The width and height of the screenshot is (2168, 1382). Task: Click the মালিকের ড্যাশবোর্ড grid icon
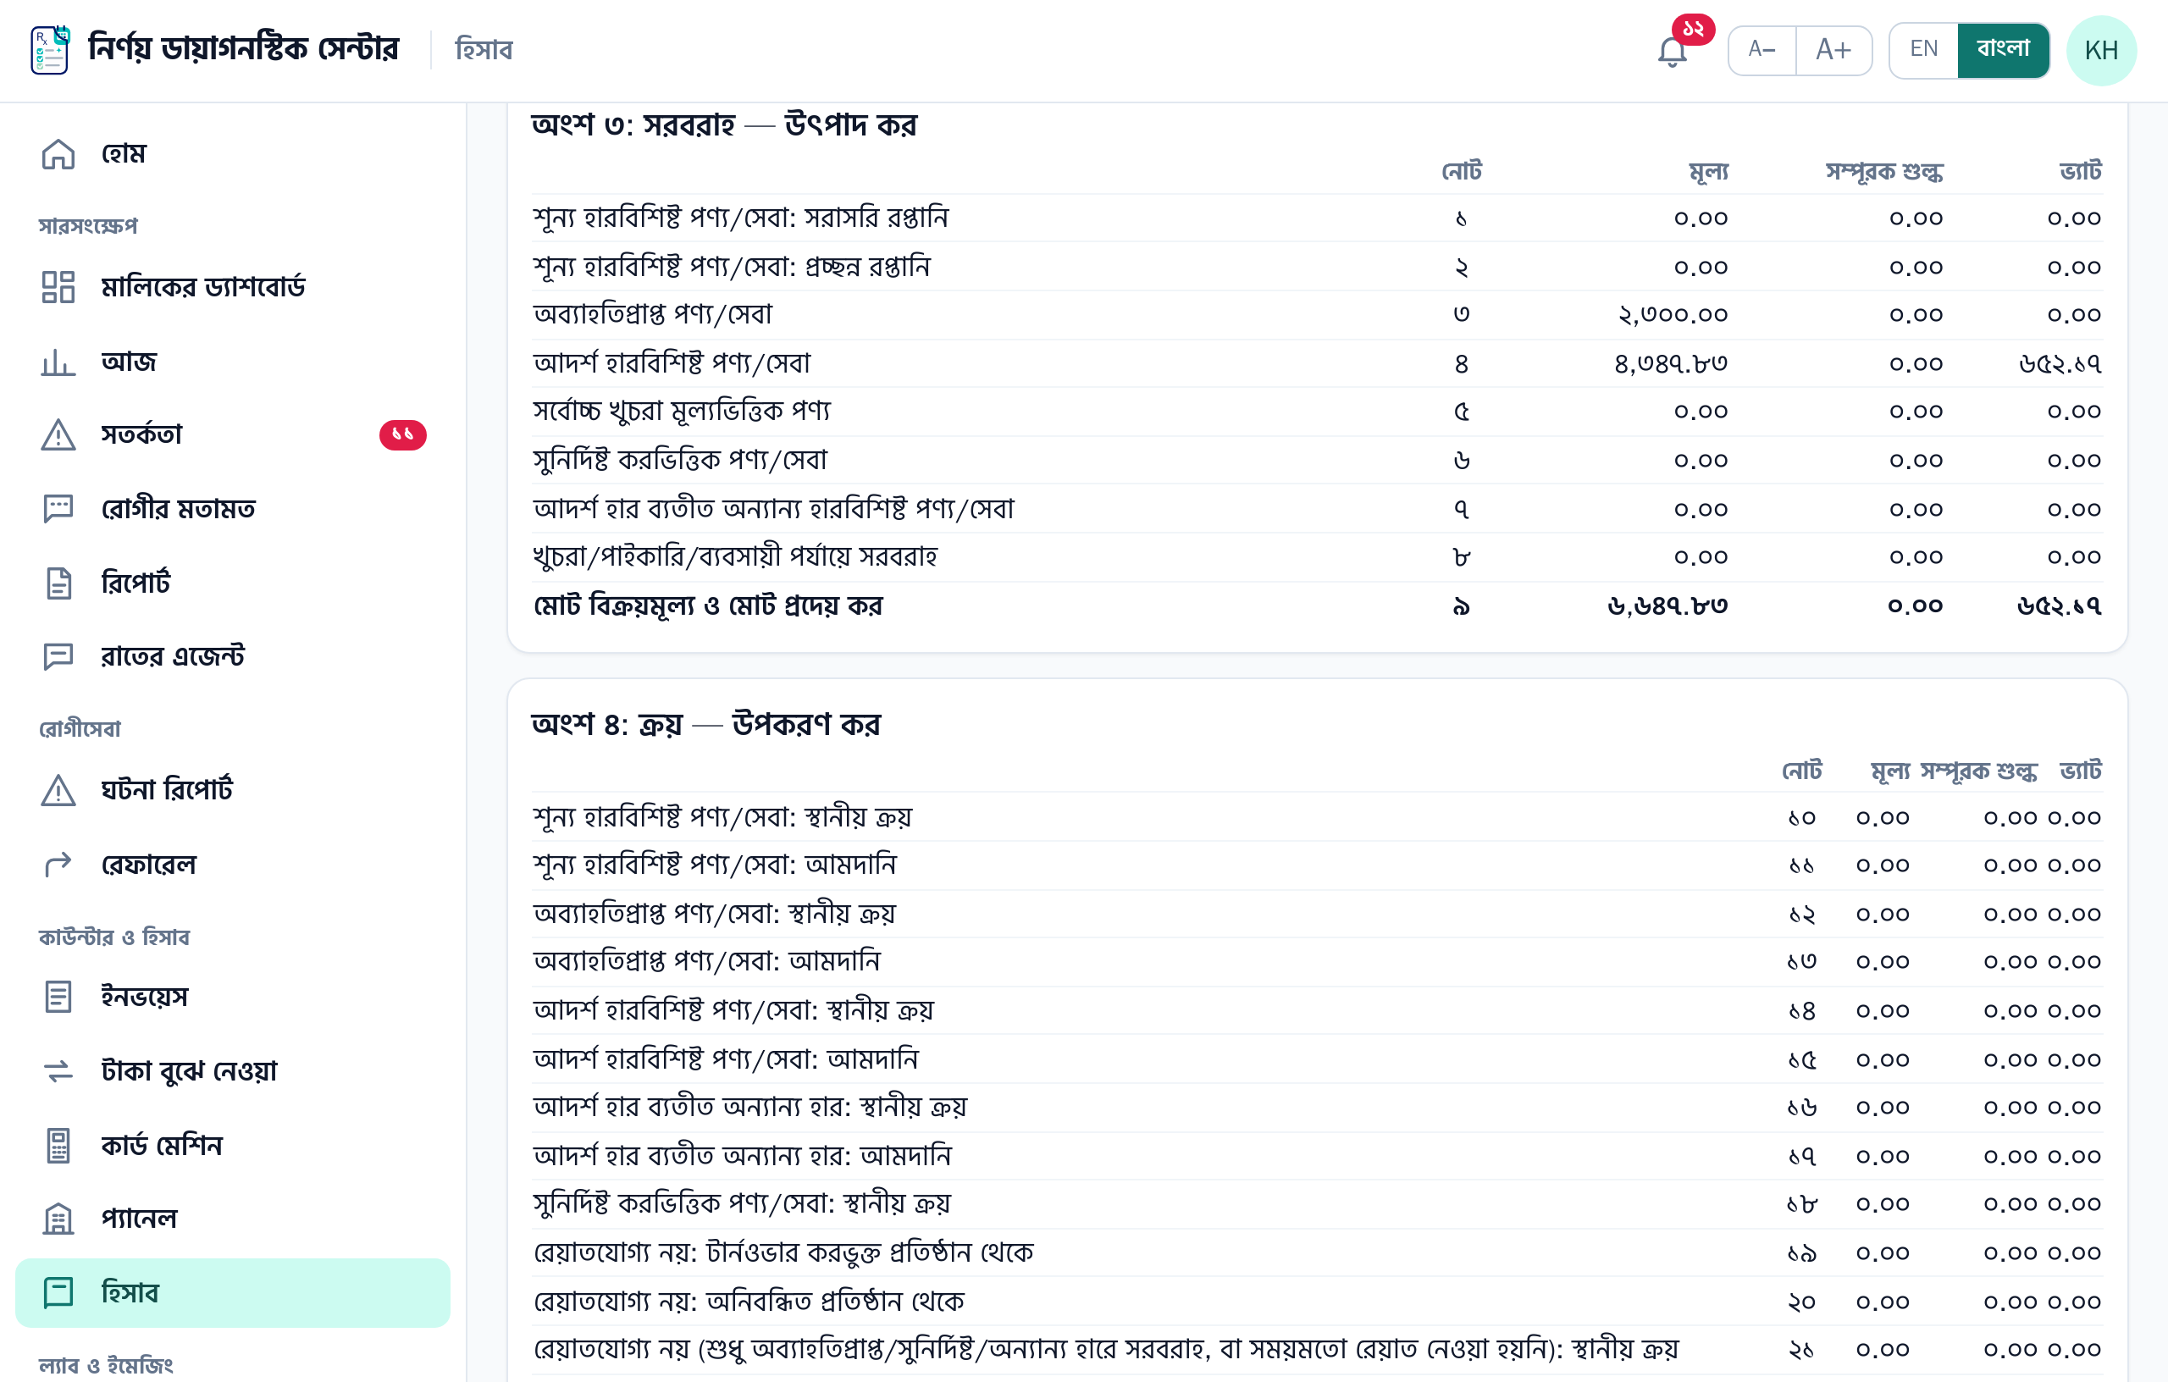58,287
